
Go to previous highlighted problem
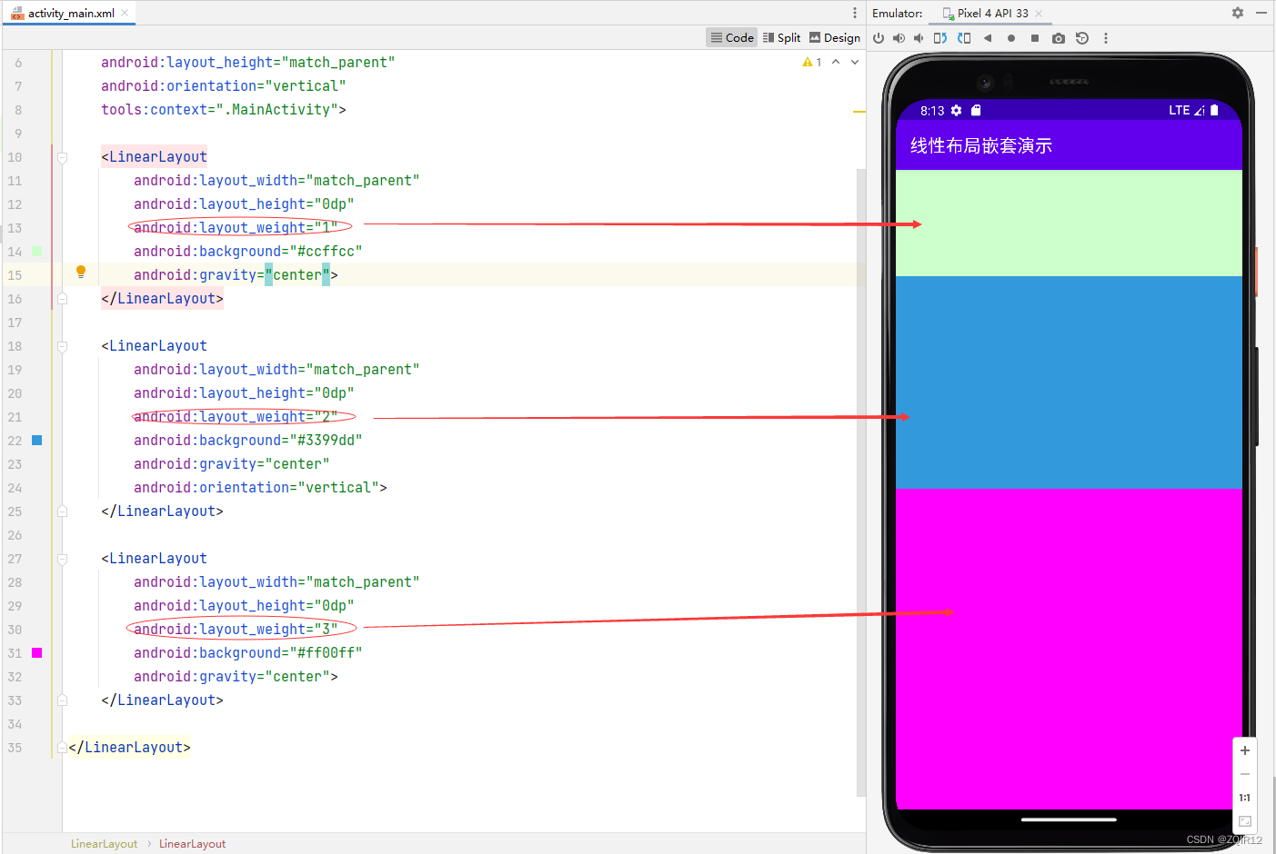(836, 62)
